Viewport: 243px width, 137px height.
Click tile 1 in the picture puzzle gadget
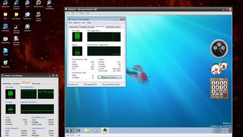[x=213, y=83]
